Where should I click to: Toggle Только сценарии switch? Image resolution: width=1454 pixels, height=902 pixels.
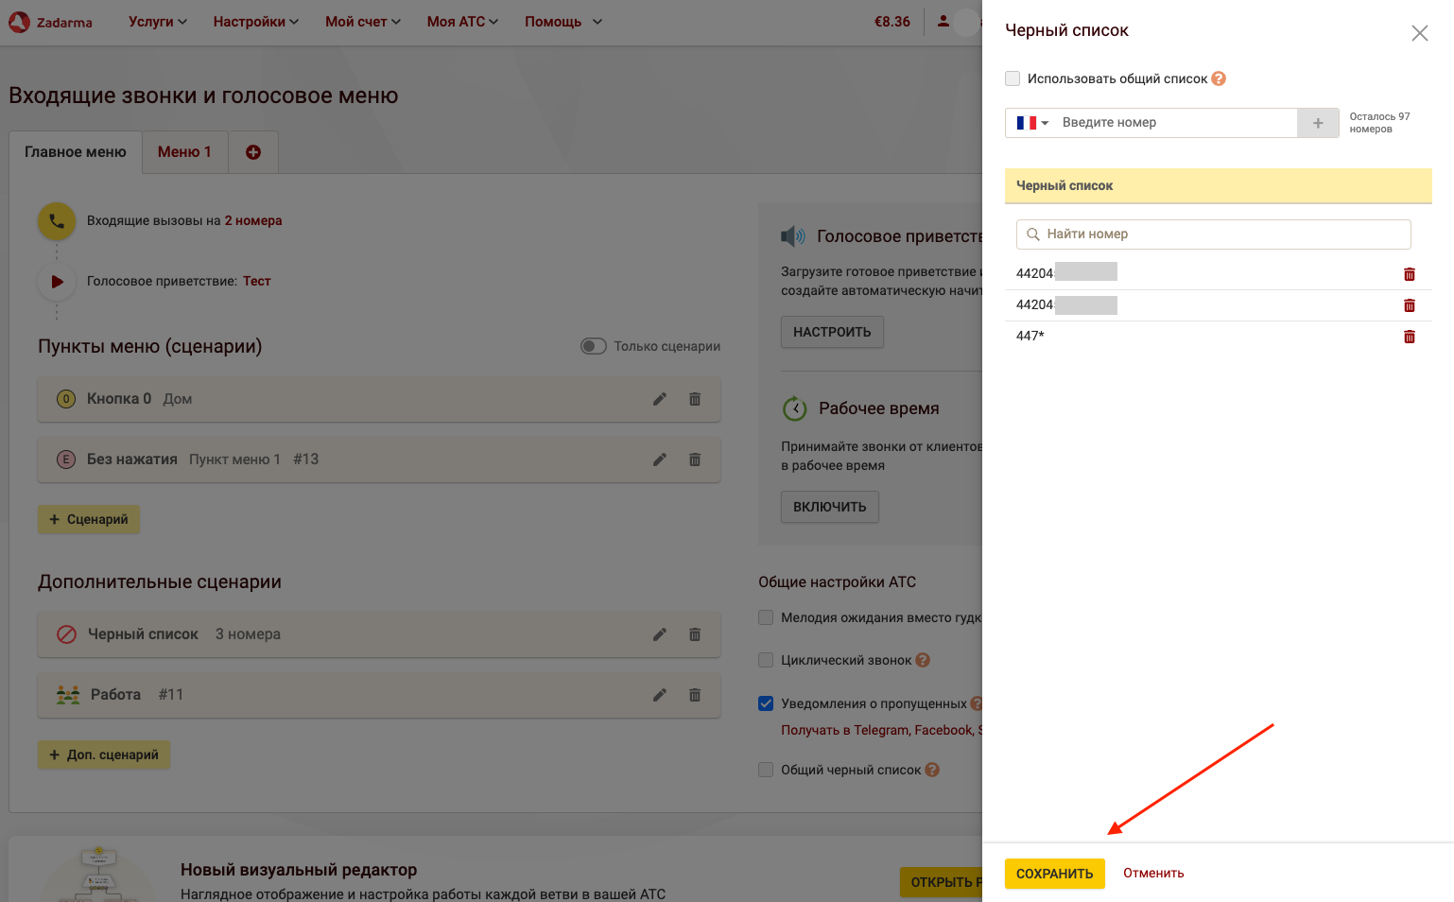(x=594, y=346)
